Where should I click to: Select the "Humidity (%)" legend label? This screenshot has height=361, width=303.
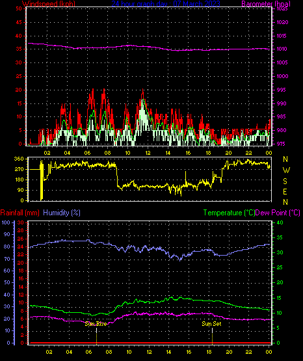62,213
